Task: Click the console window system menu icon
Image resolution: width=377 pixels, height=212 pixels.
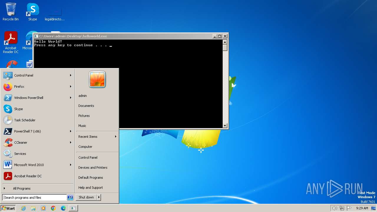Action: tap(36, 36)
